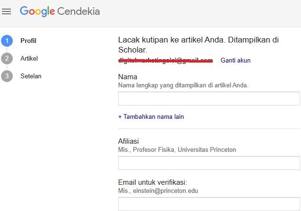The width and height of the screenshot is (301, 211).
Task: Click the Ganti akun link
Action: pyautogui.click(x=235, y=61)
